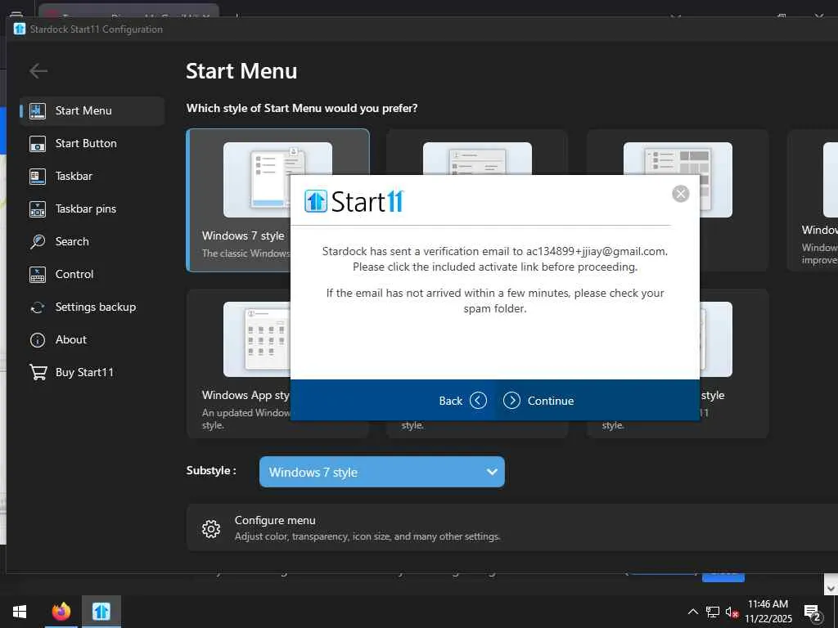Click the back arrow in the sidebar
The image size is (838, 628).
tap(38, 70)
